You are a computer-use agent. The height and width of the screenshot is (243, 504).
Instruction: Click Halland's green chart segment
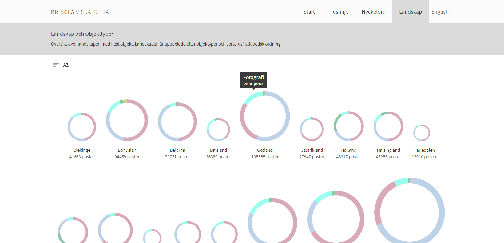coord(336,122)
